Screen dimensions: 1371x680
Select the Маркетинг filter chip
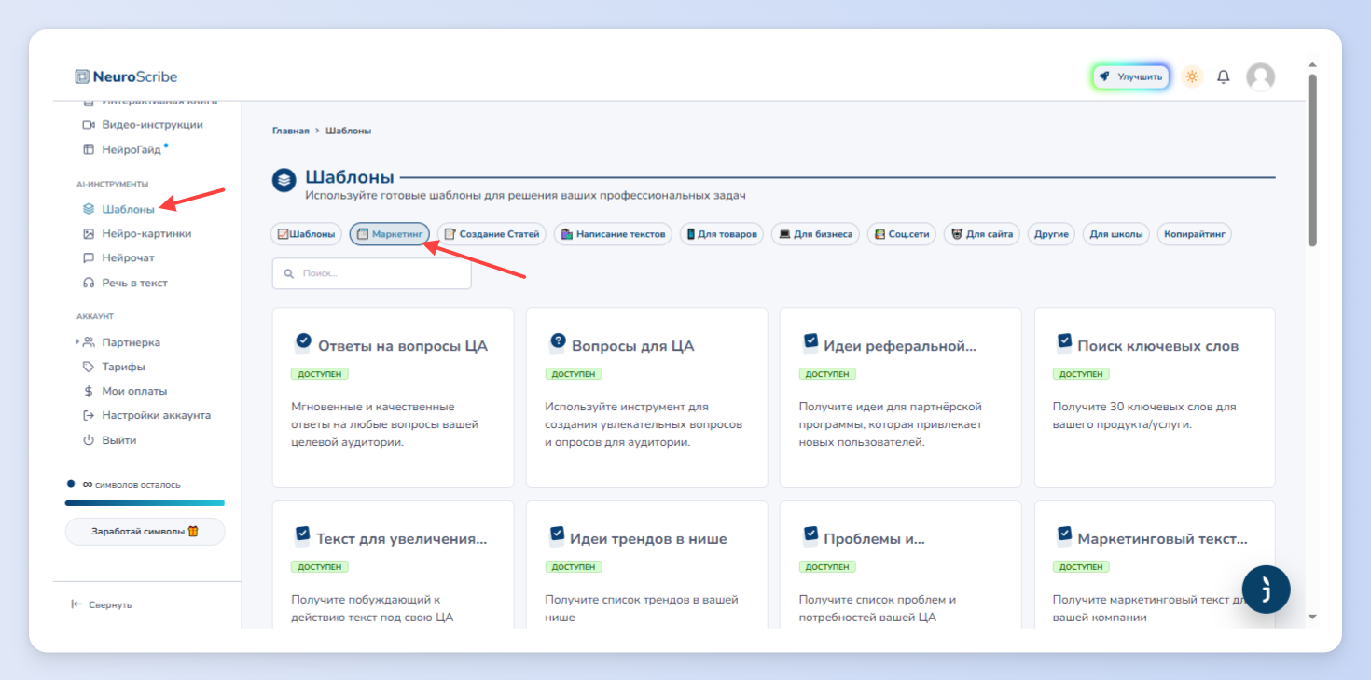pyautogui.click(x=390, y=234)
